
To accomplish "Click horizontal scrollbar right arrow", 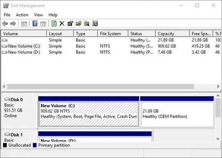I will click(218, 86).
